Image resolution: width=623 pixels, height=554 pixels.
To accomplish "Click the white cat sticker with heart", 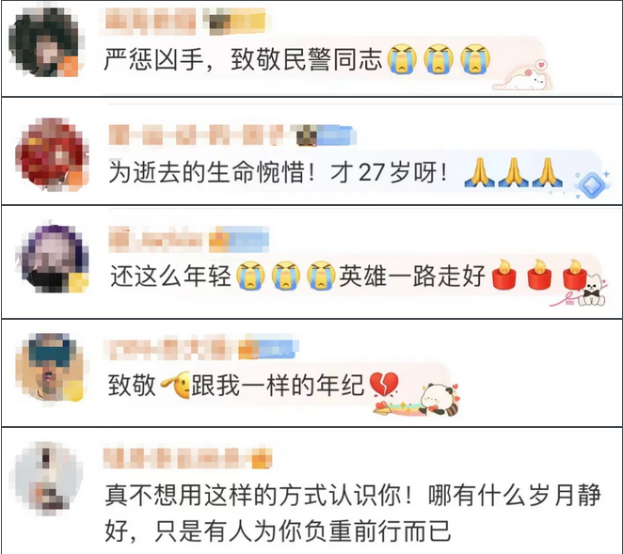I will [523, 75].
